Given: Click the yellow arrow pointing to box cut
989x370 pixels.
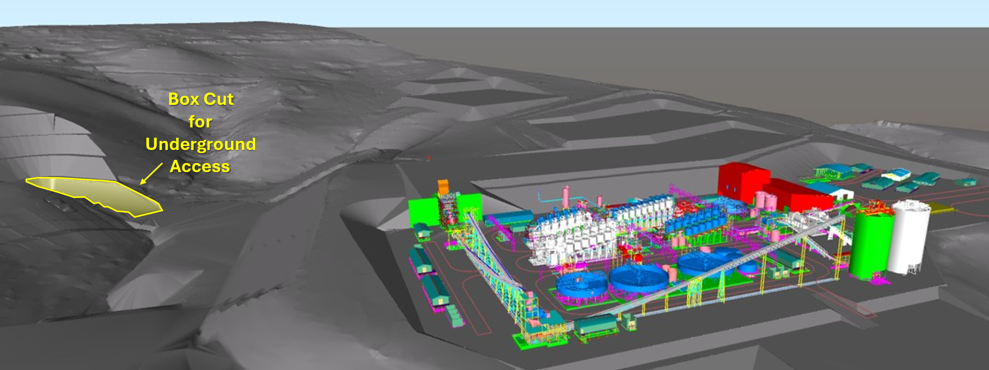Looking at the screenshot, I should (152, 173).
